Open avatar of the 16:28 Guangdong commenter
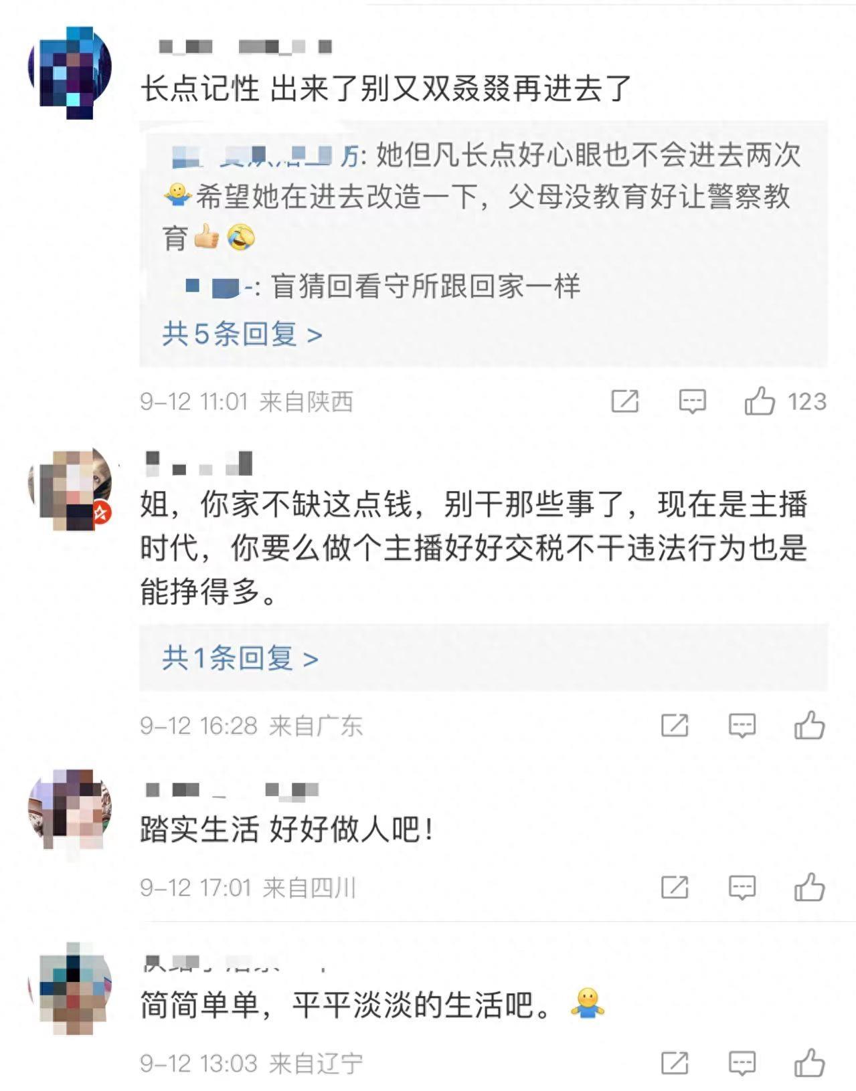856x1091 pixels. coord(69,488)
